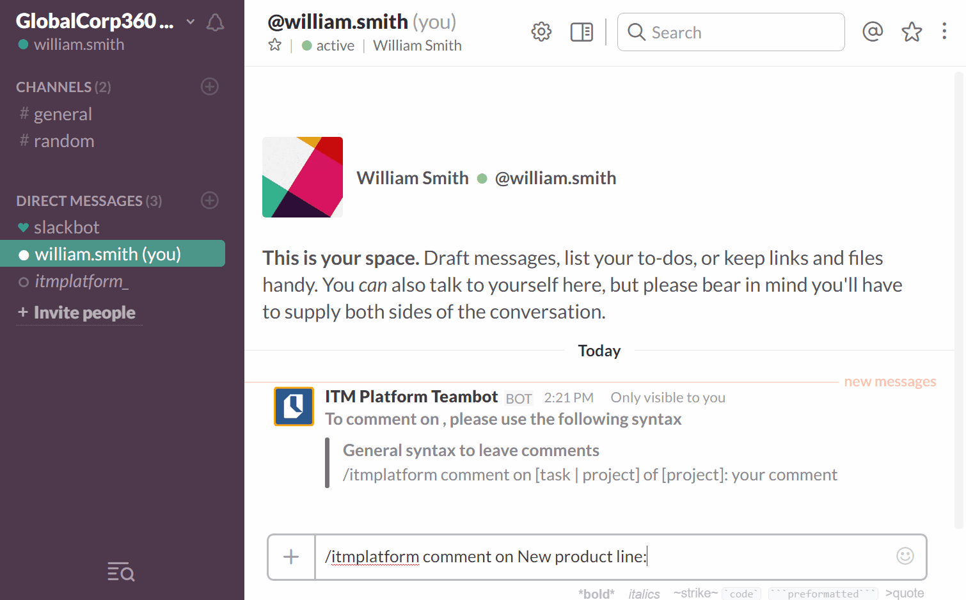
Task: Open the slackbot direct message
Action: click(67, 227)
